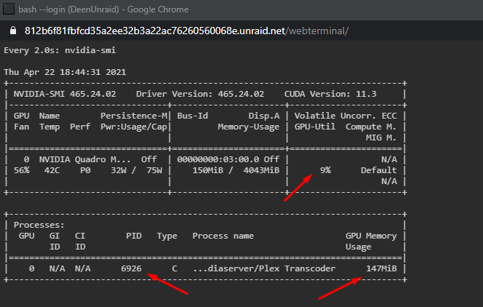The height and width of the screenshot is (307, 483).
Task: Click the process memory '147MiB'
Action: [382, 268]
